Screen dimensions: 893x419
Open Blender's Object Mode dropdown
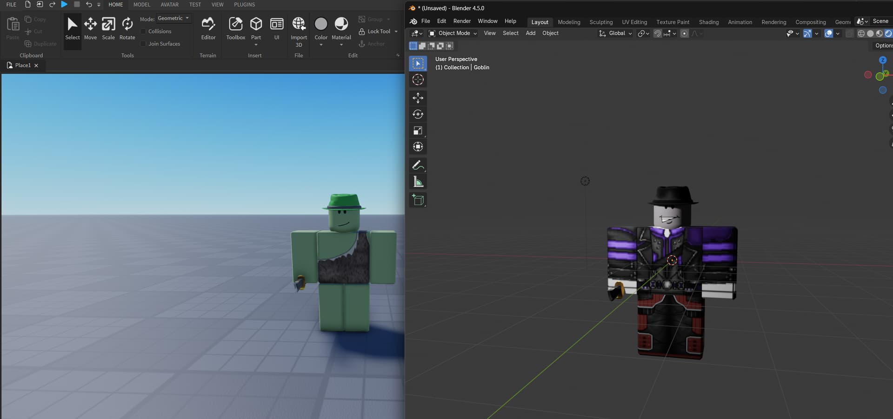point(452,33)
